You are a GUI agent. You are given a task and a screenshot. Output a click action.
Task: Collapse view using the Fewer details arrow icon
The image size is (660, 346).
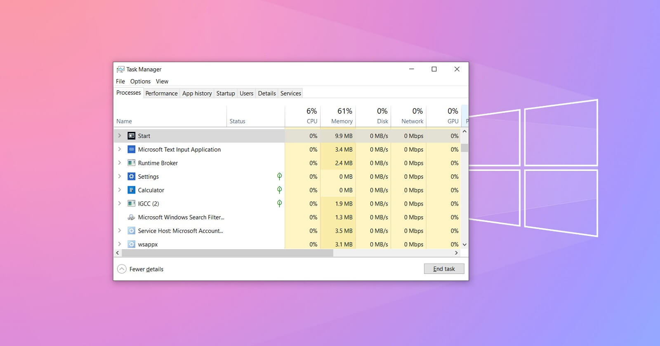tap(122, 269)
